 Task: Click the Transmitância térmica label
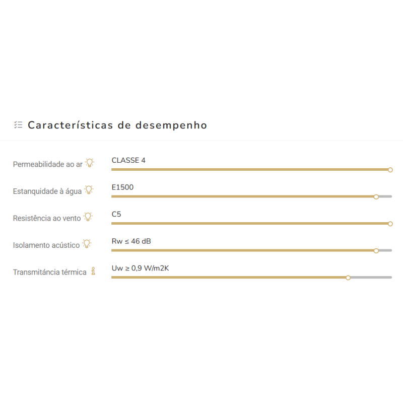49,272
